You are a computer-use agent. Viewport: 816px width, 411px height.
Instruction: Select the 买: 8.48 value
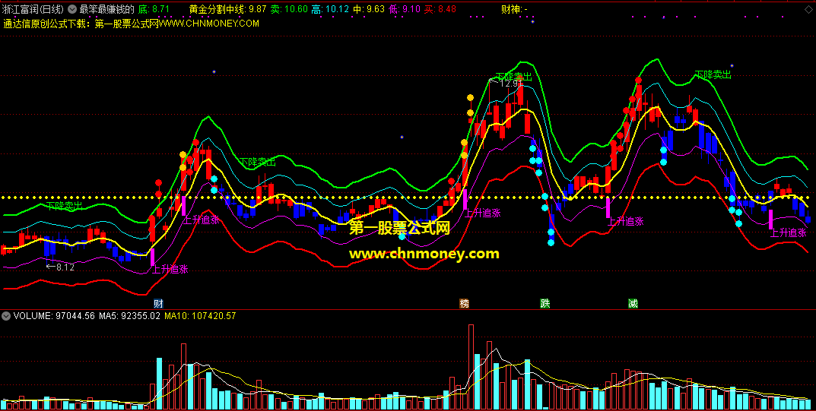tap(440, 9)
